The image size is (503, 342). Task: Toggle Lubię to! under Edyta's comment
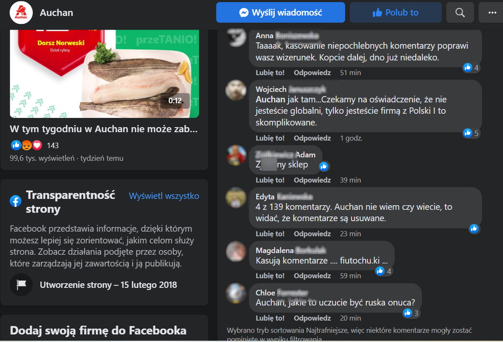tap(270, 234)
